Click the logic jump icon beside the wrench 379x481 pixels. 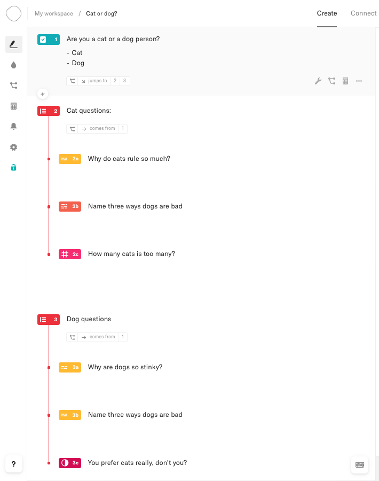(x=331, y=81)
